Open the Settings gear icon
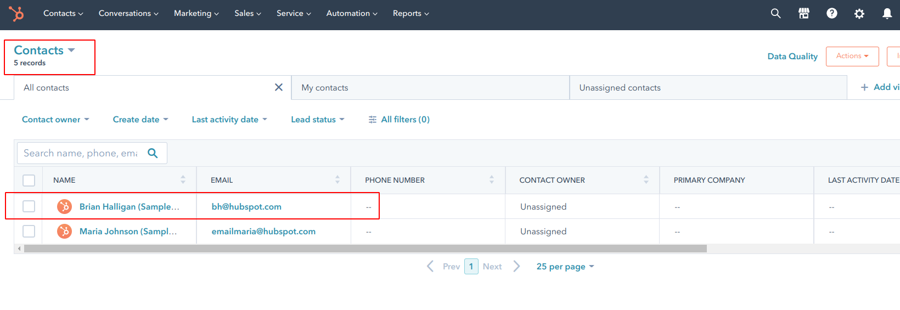This screenshot has width=900, height=310. 859,14
